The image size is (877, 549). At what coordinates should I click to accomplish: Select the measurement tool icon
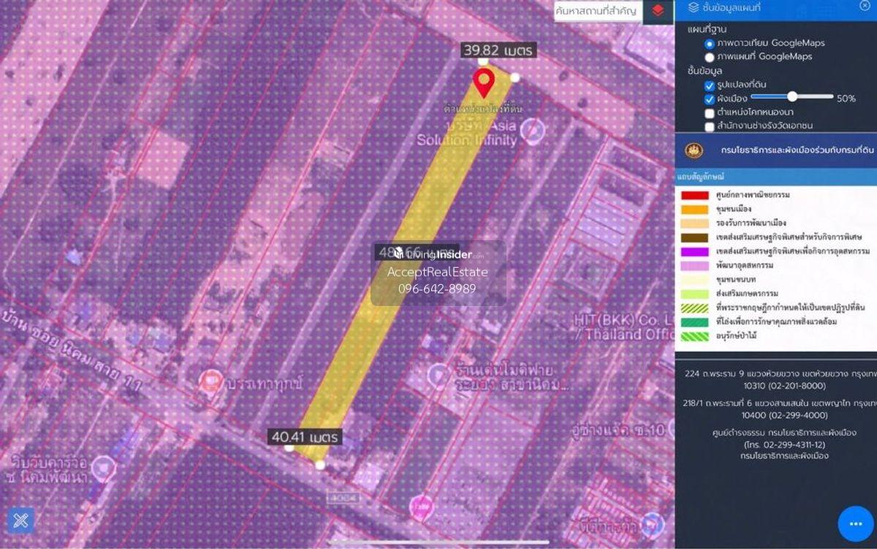[x=20, y=521]
